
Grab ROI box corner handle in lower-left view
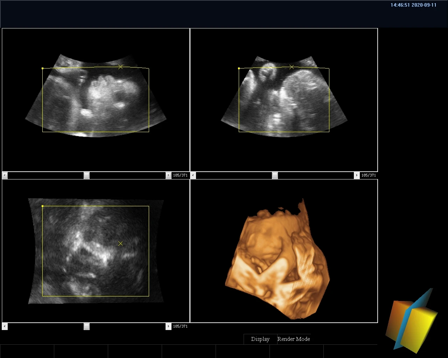tap(43, 206)
